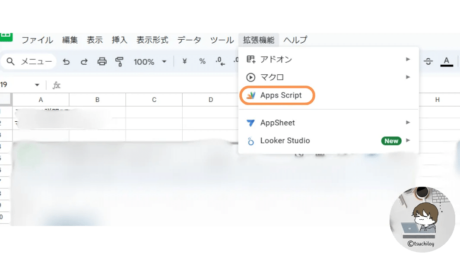Click the アドオン icon
Viewport: 460px width, 259px height.
(x=251, y=59)
